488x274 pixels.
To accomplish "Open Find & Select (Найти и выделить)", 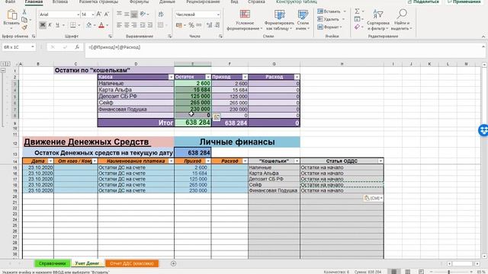I will pyautogui.click(x=402, y=20).
